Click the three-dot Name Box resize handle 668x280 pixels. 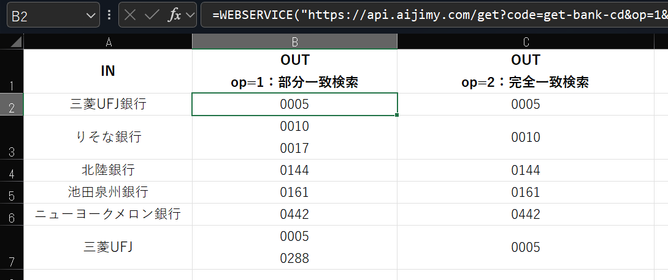coord(109,15)
